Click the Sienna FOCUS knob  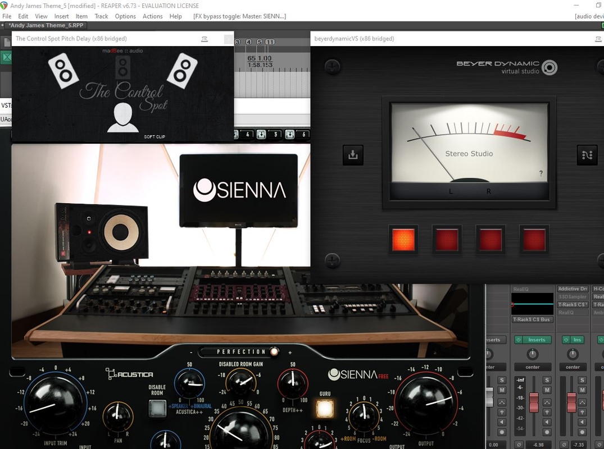(364, 416)
